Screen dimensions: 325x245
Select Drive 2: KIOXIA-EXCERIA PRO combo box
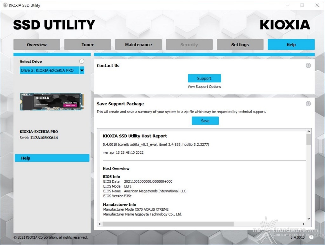tap(52, 70)
